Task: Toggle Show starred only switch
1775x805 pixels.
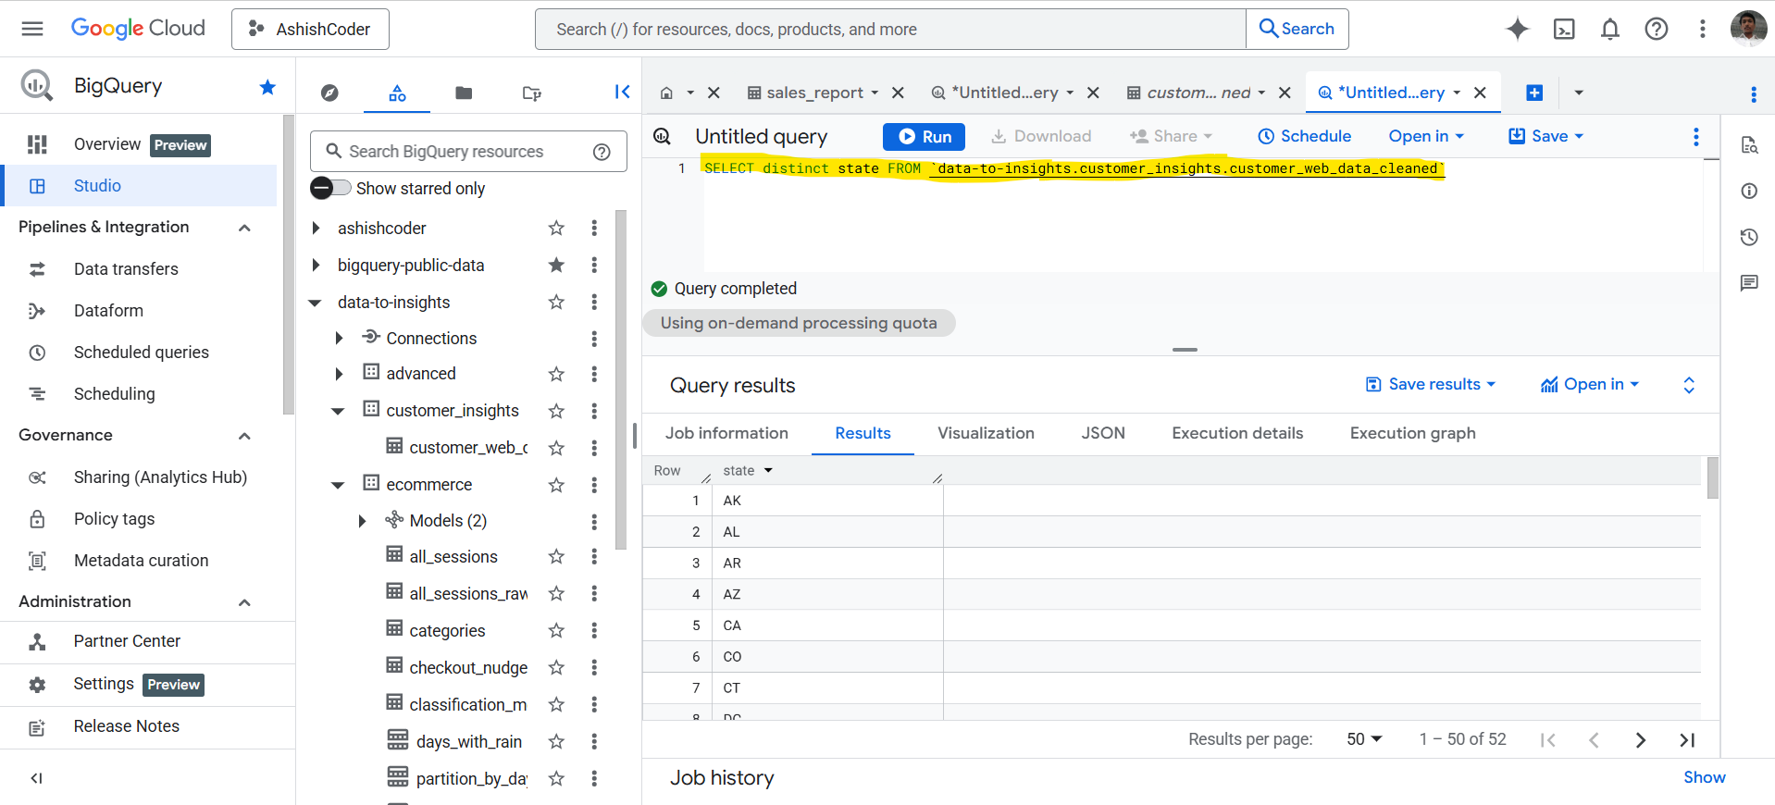Action: [x=330, y=188]
